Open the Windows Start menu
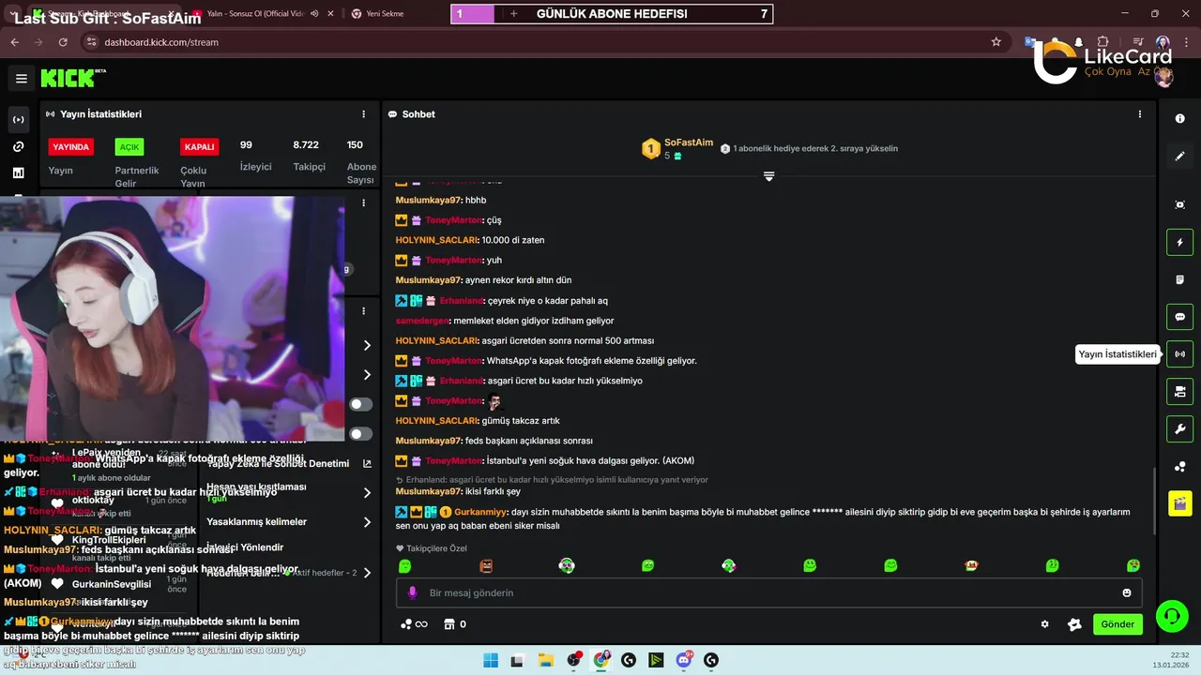The width and height of the screenshot is (1201, 675). pyautogui.click(x=491, y=660)
